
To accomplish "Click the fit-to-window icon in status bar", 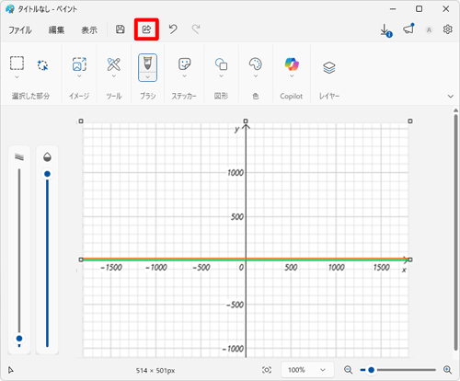I will 267,370.
